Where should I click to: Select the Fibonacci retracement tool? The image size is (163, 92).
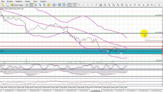pos(109,5)
